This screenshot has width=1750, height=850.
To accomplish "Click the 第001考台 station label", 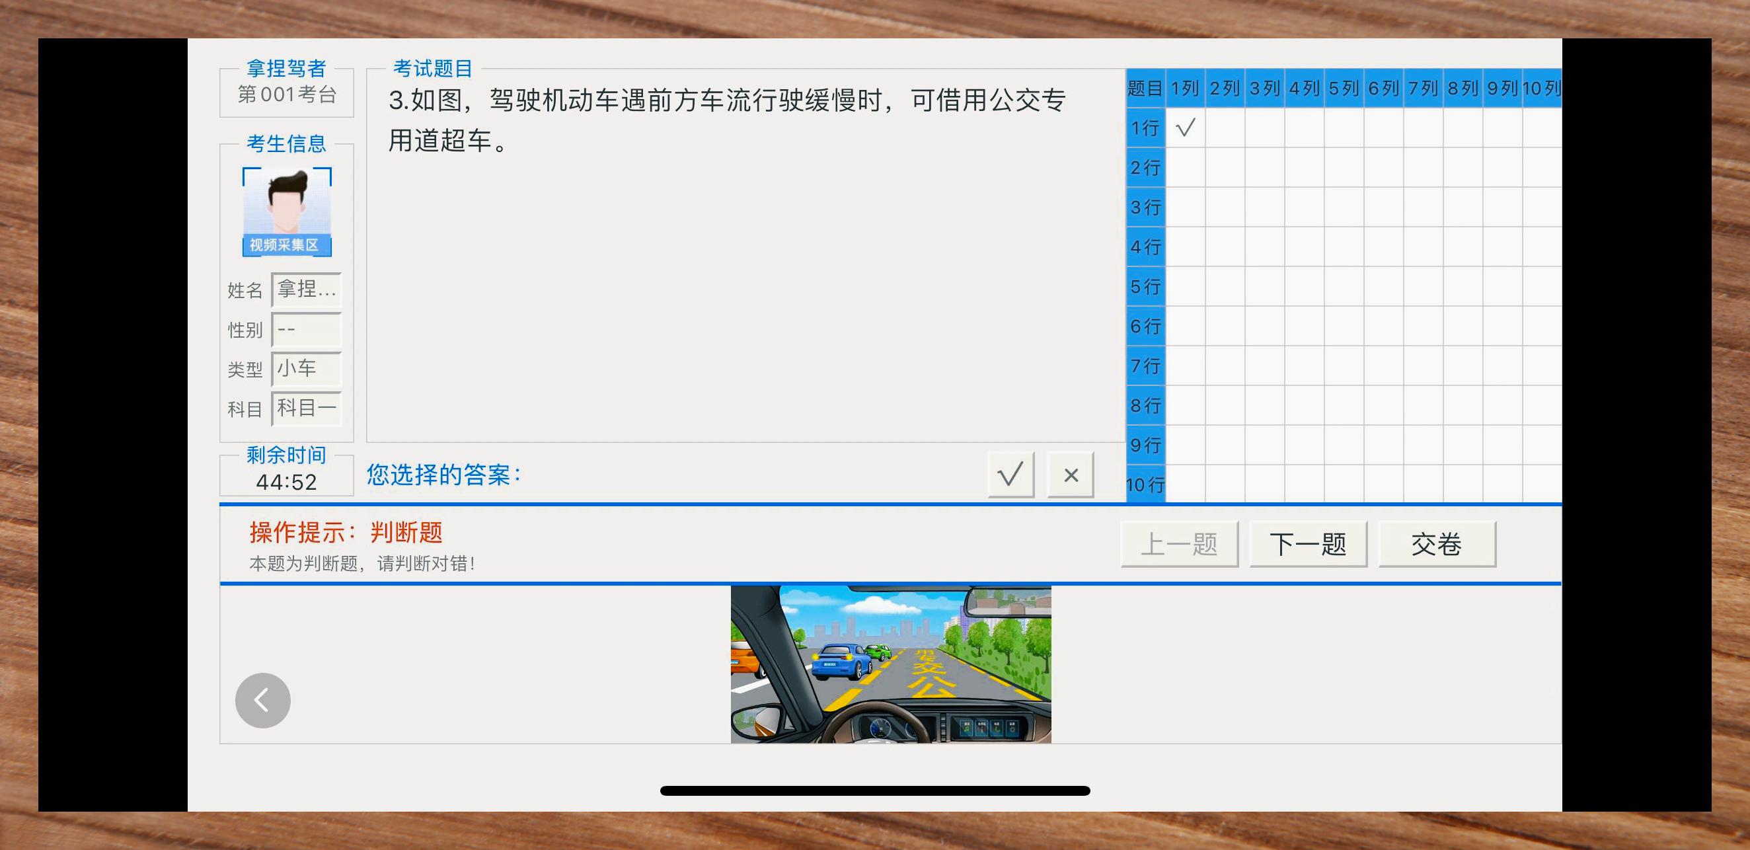I will point(287,94).
